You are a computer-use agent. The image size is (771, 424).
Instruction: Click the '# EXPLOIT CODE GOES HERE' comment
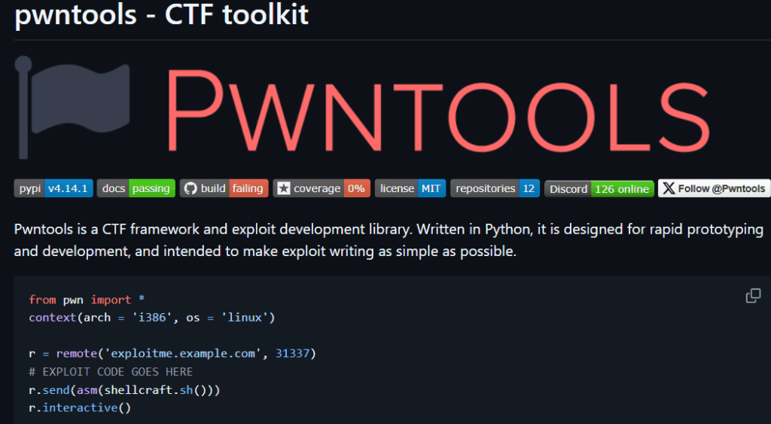pyautogui.click(x=111, y=371)
